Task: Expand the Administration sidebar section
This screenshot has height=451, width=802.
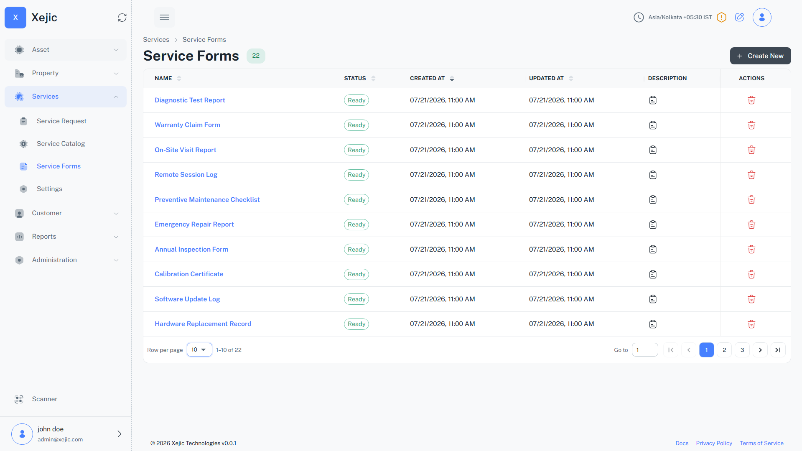Action: 66,260
